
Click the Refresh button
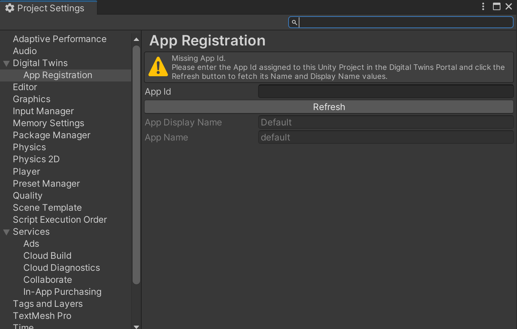click(x=329, y=107)
